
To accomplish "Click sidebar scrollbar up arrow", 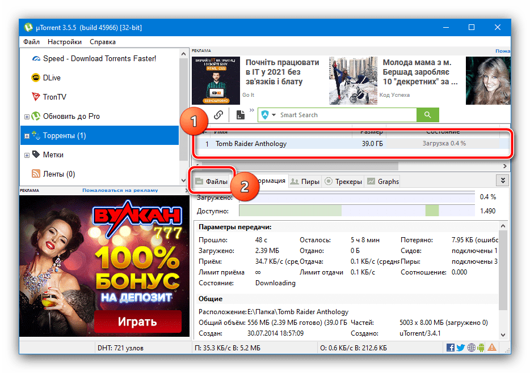I will (183, 54).
